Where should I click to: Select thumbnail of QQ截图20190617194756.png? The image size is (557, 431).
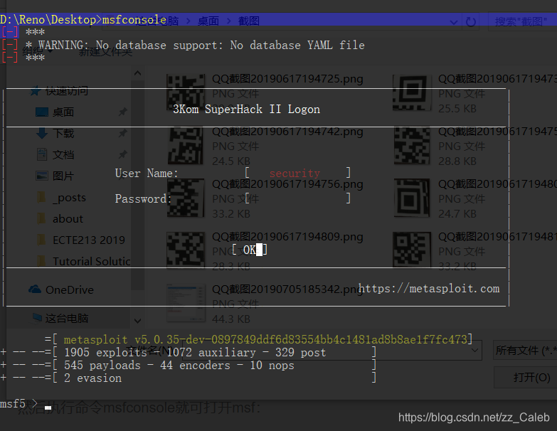tap(186, 198)
